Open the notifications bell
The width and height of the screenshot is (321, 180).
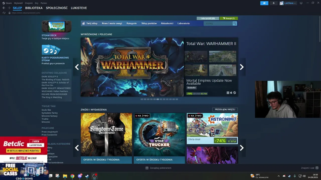274,3
